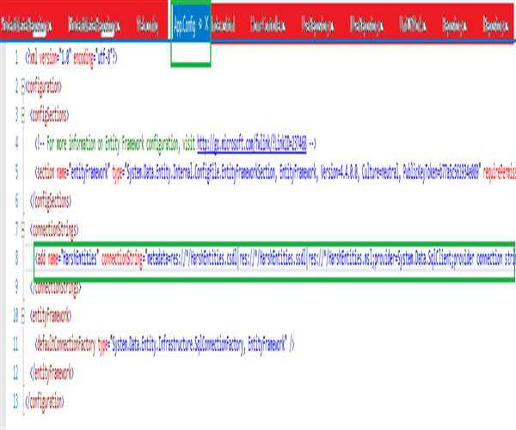
Task: Click the closing </configuration> tag
Action: [x=45, y=402]
